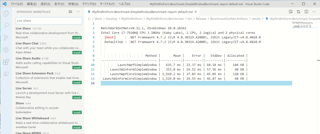Screen dimensions: 320x134
Task: Click the Work breadcrumb folder
Action: (98, 19)
